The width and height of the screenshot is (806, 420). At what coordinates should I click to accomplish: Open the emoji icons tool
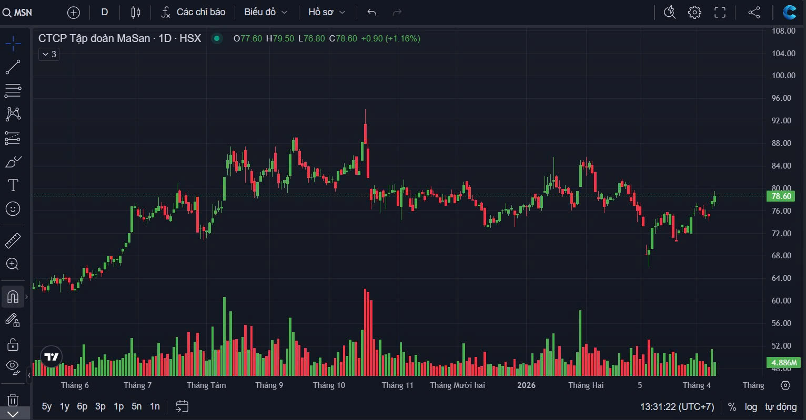pyautogui.click(x=13, y=209)
